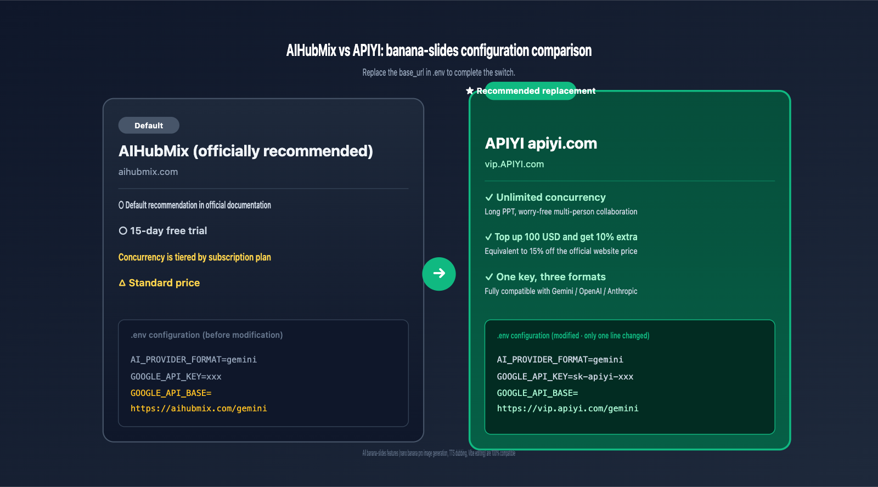This screenshot has height=487, width=878.
Task: Click the 'Standard price' text
Action: [x=164, y=283]
